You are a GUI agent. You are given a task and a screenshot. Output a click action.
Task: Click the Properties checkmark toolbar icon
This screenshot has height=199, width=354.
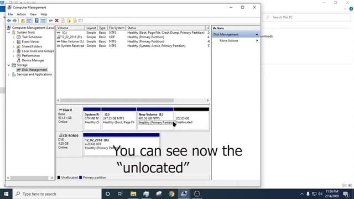pos(63,21)
